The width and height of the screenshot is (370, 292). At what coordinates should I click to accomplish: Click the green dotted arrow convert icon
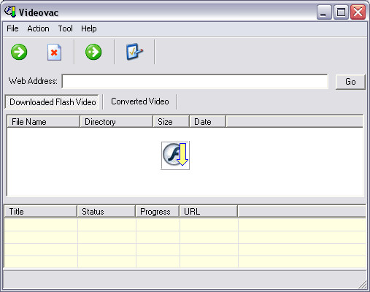click(x=93, y=52)
